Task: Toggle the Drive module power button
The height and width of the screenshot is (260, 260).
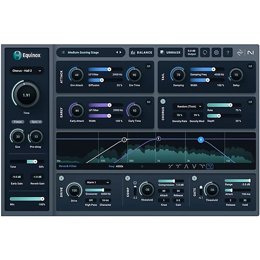Action: point(61,178)
